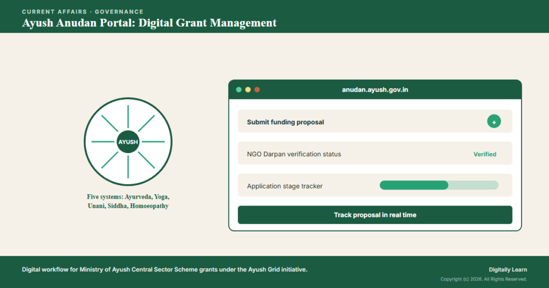Click the yellow window dot in mockup header
This screenshot has width=549, height=288.
pyautogui.click(x=248, y=90)
